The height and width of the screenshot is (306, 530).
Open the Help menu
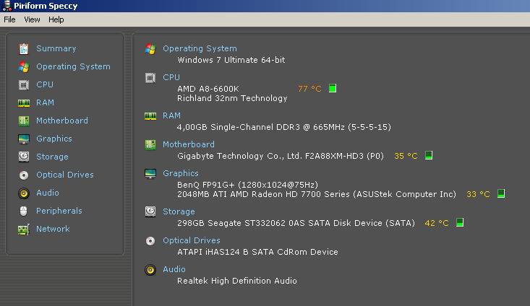[56, 19]
